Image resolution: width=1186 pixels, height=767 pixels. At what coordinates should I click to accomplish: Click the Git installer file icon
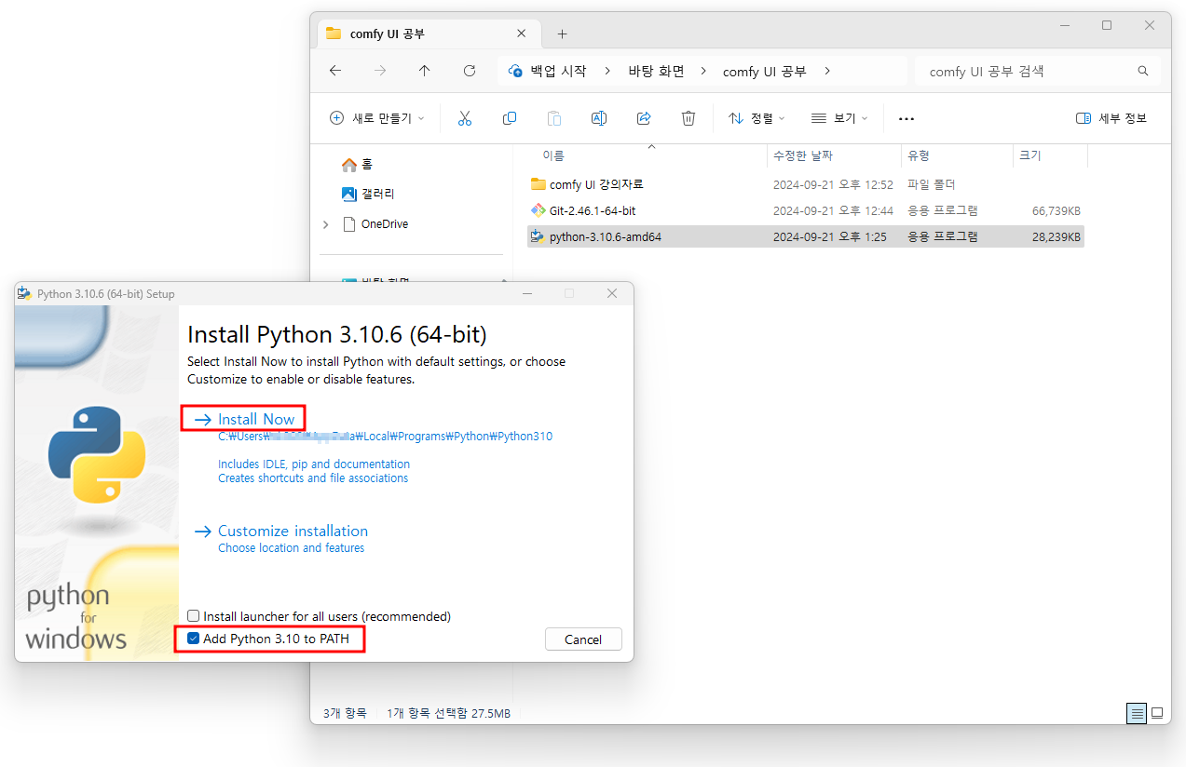[538, 210]
